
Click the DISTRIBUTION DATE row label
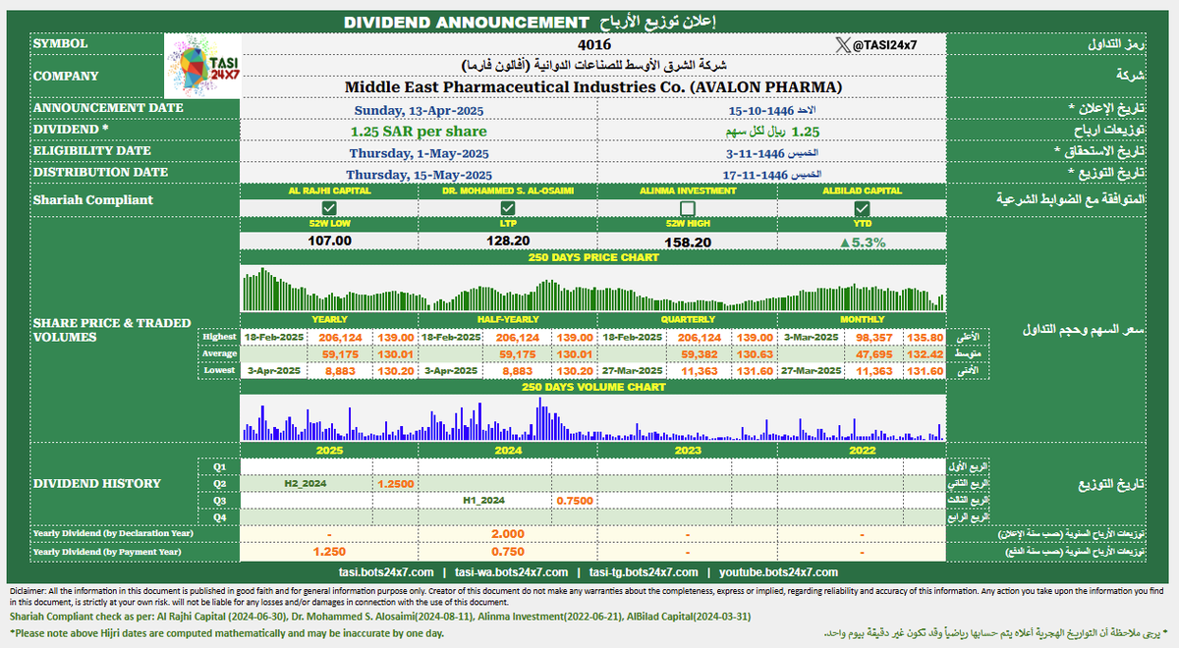[100, 173]
